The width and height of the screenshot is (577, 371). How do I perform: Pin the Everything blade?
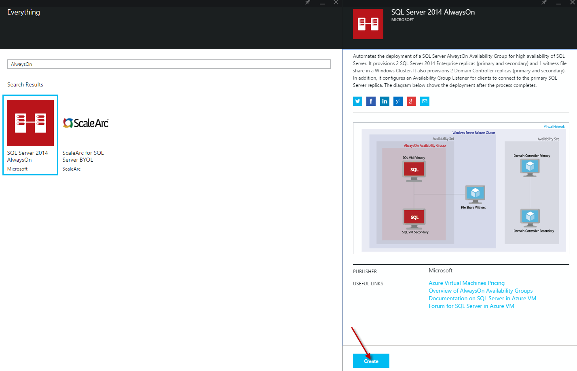(308, 2)
